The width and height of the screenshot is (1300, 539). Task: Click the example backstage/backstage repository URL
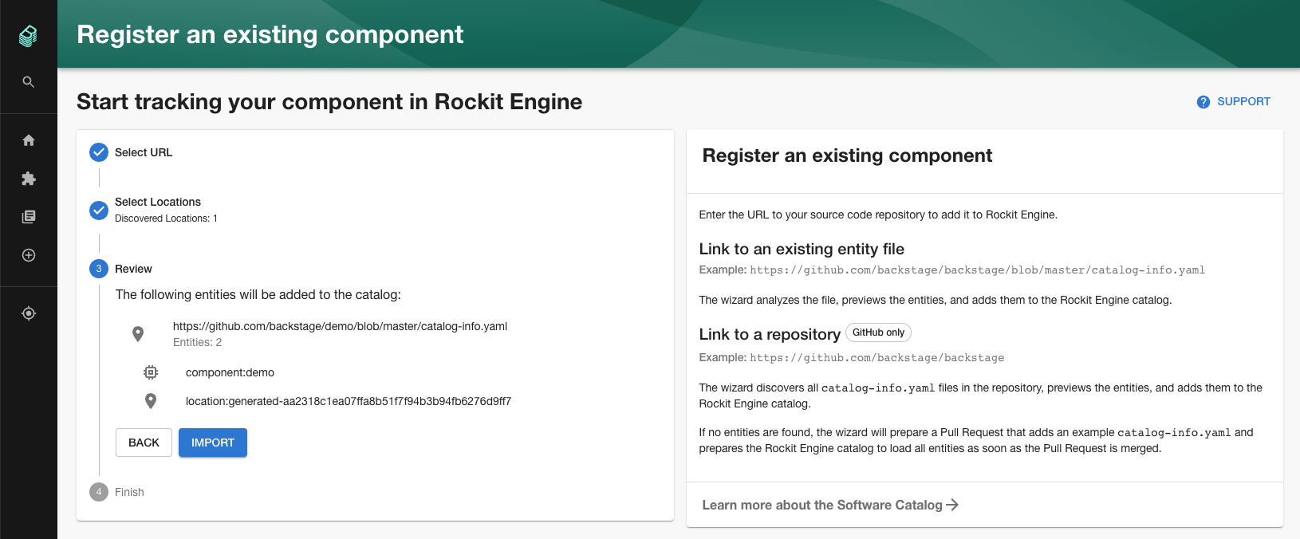click(x=877, y=358)
